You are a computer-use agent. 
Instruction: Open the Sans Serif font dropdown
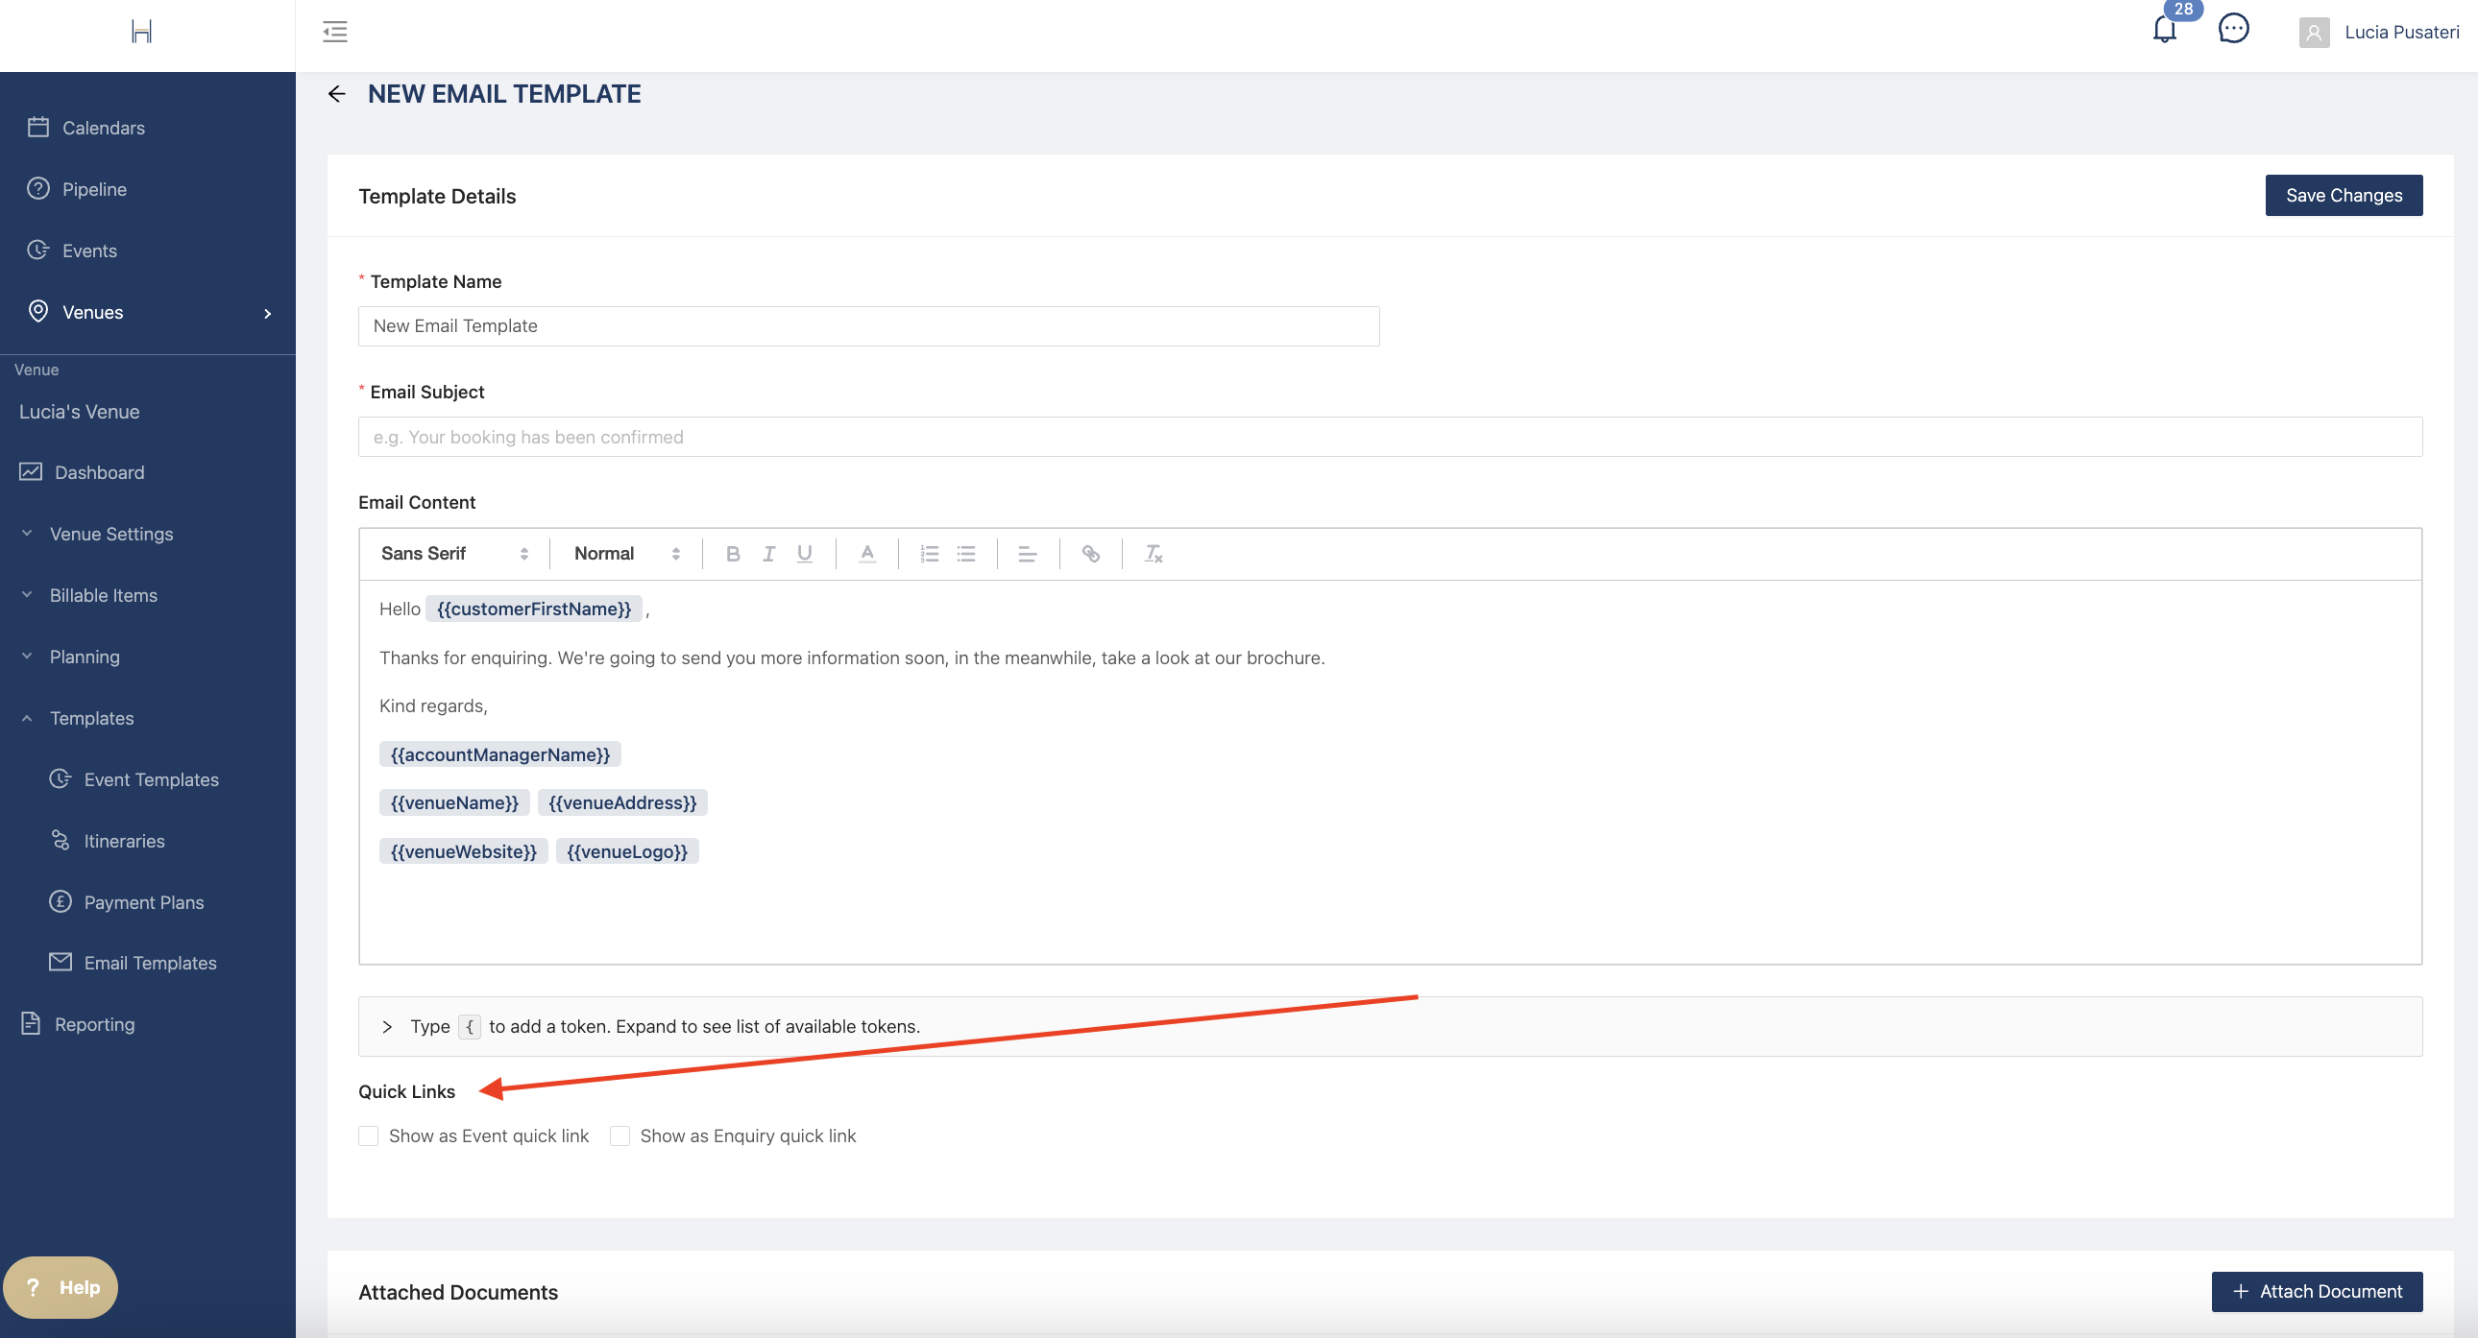tap(454, 554)
